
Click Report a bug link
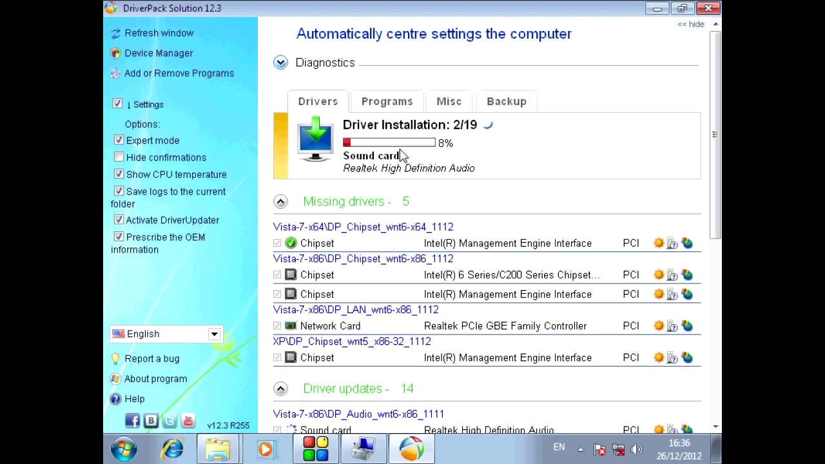(152, 358)
